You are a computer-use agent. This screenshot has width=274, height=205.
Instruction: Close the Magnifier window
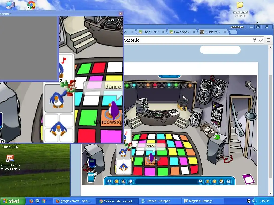coord(120,14)
